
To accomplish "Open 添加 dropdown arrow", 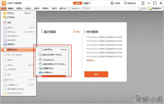I will click(x=91, y=8).
